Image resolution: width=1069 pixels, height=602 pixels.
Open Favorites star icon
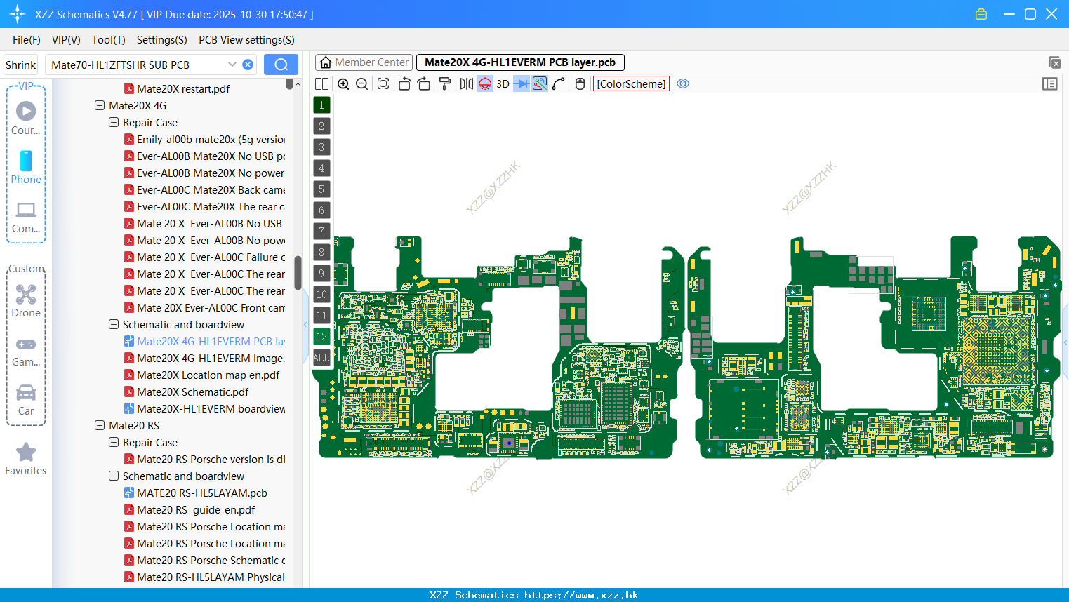(26, 459)
